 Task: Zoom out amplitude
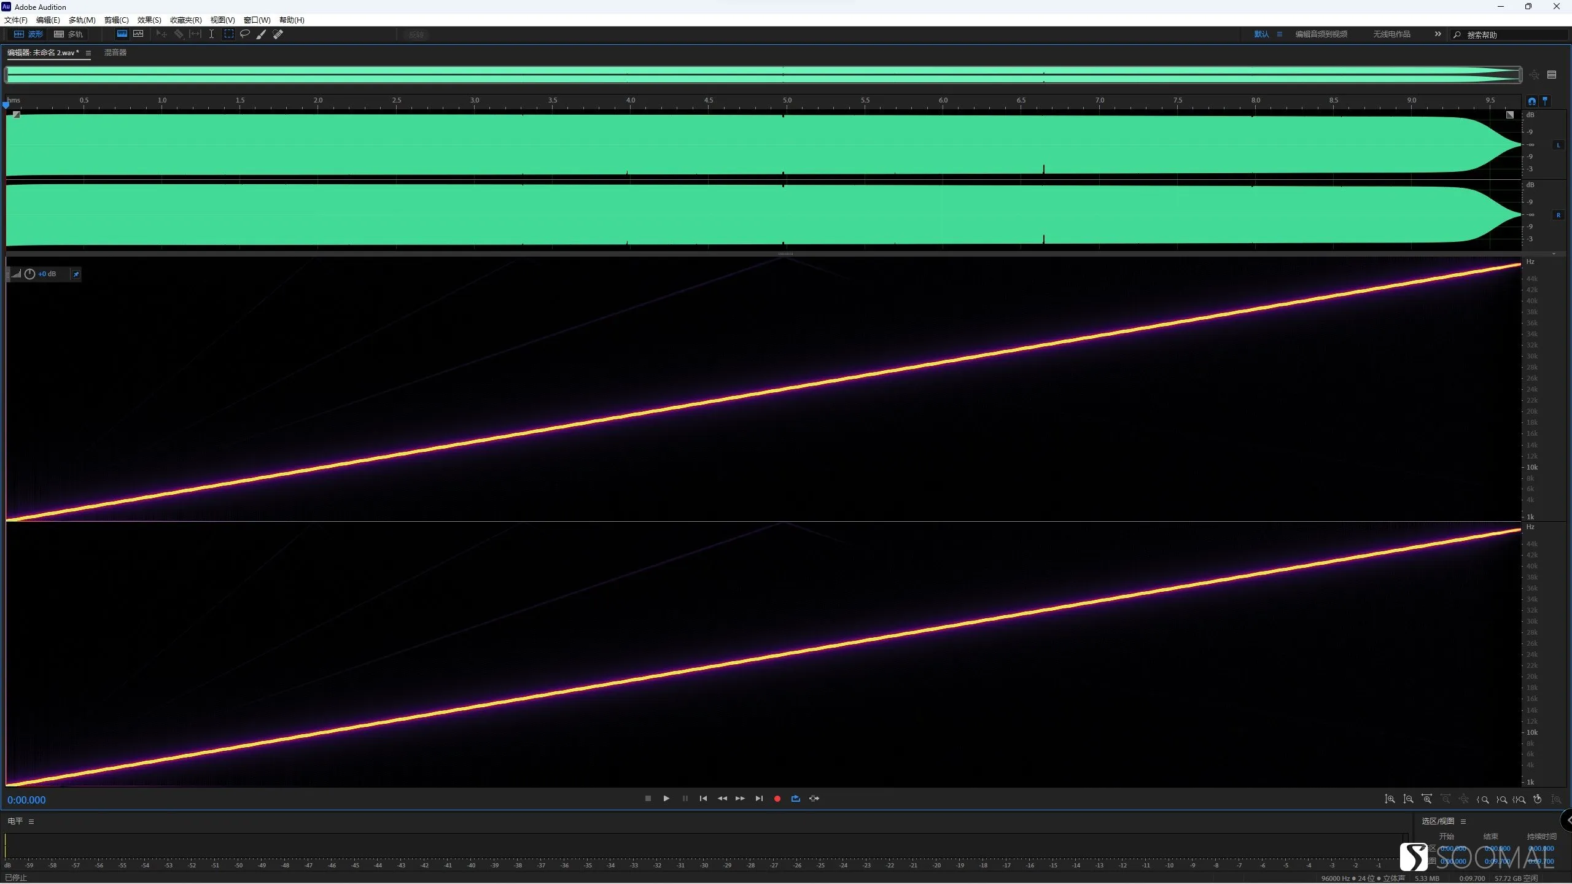point(1409,799)
